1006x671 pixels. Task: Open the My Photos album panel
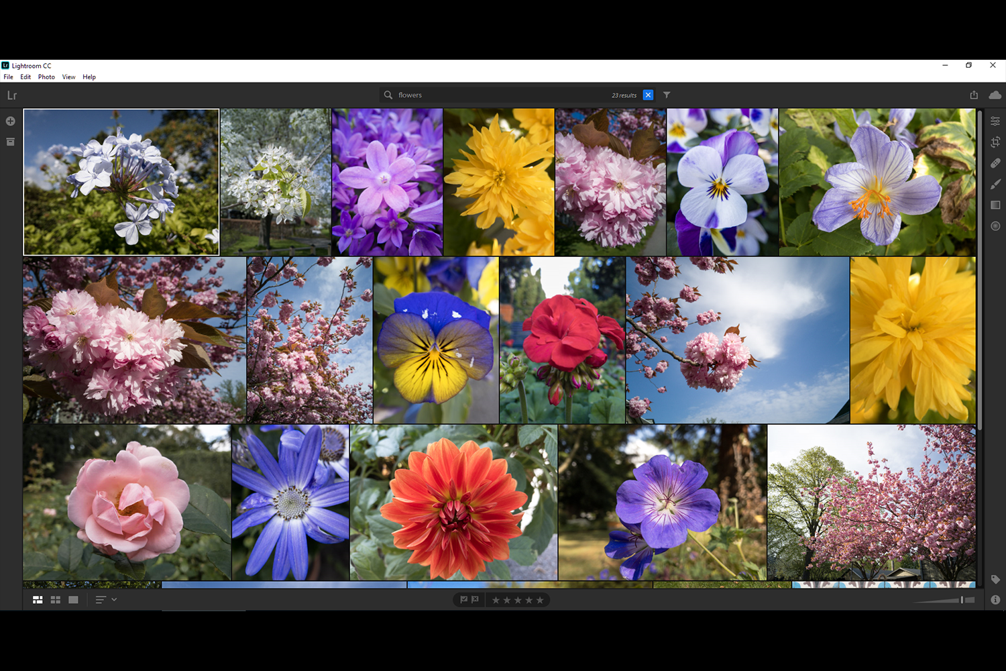(x=10, y=142)
